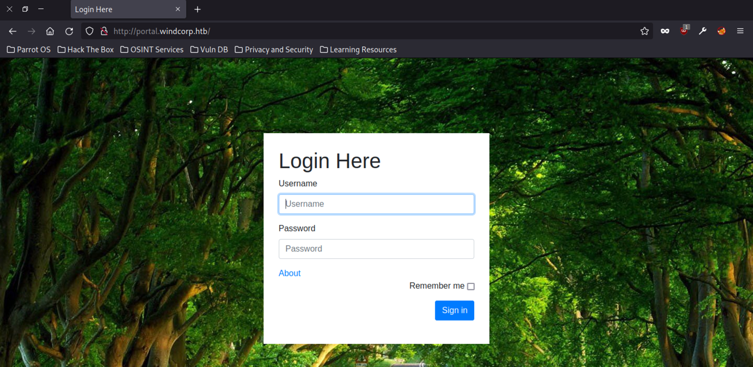Open the Vuln DB bookmarks folder

pos(209,50)
